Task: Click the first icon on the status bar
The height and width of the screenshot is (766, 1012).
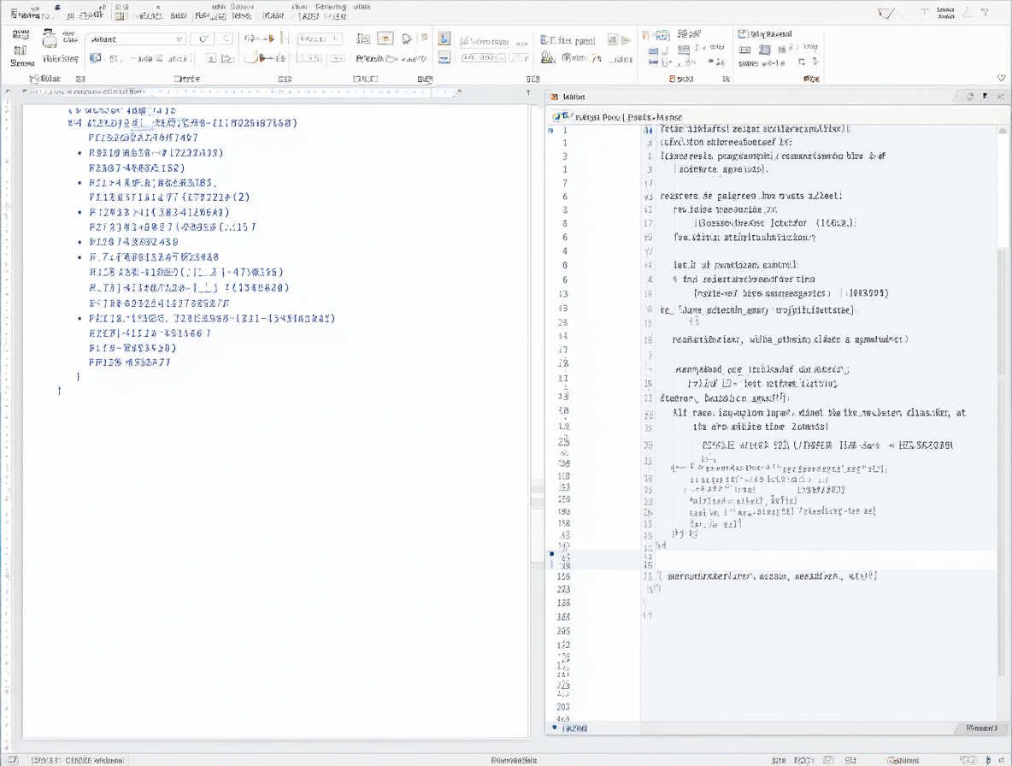Action: tap(13, 759)
